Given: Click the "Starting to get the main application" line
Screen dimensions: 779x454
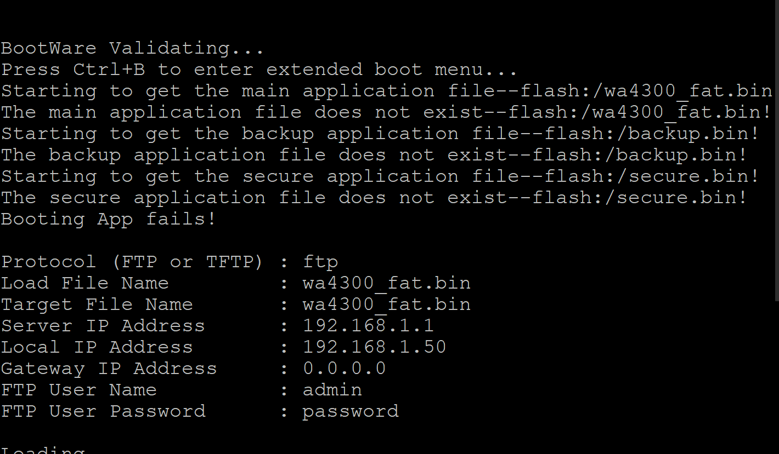Looking at the screenshot, I should point(386,91).
